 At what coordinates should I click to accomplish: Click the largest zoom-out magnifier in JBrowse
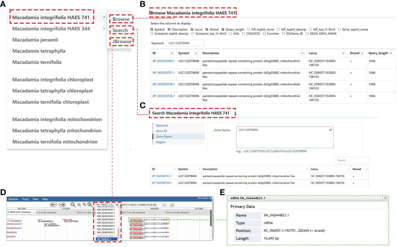pyautogui.click(x=73, y=205)
